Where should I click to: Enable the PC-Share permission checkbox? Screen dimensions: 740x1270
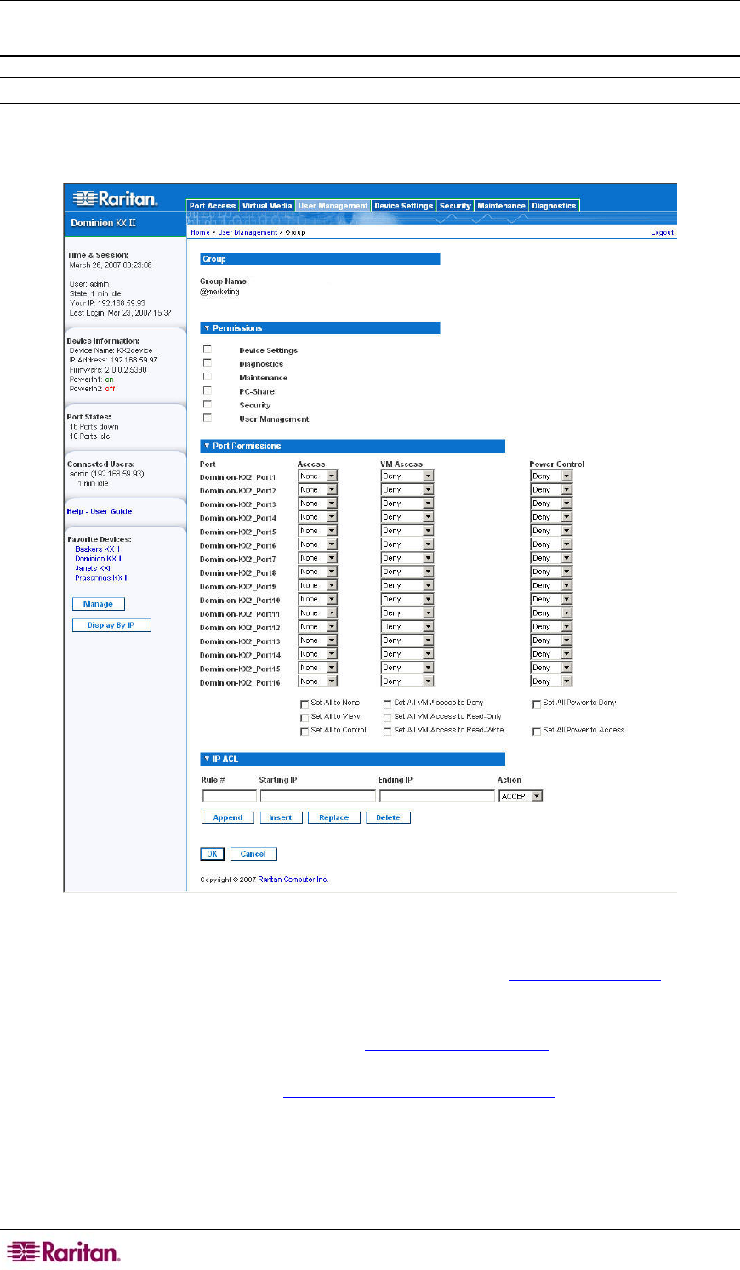207,390
